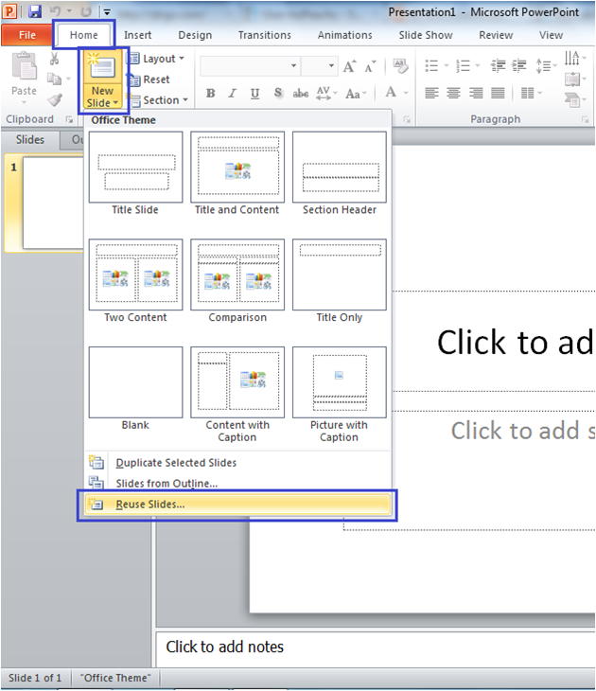Click the Reset button
Viewport: 596px width, 691px height.
(149, 80)
